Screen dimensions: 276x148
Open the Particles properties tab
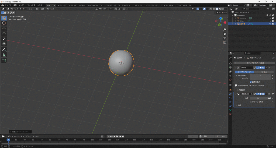[230, 98]
